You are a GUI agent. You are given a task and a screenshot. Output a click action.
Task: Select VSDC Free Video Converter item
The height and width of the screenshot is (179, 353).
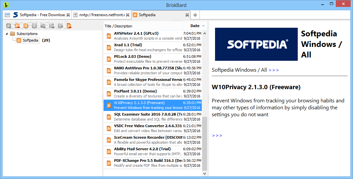click(x=153, y=128)
